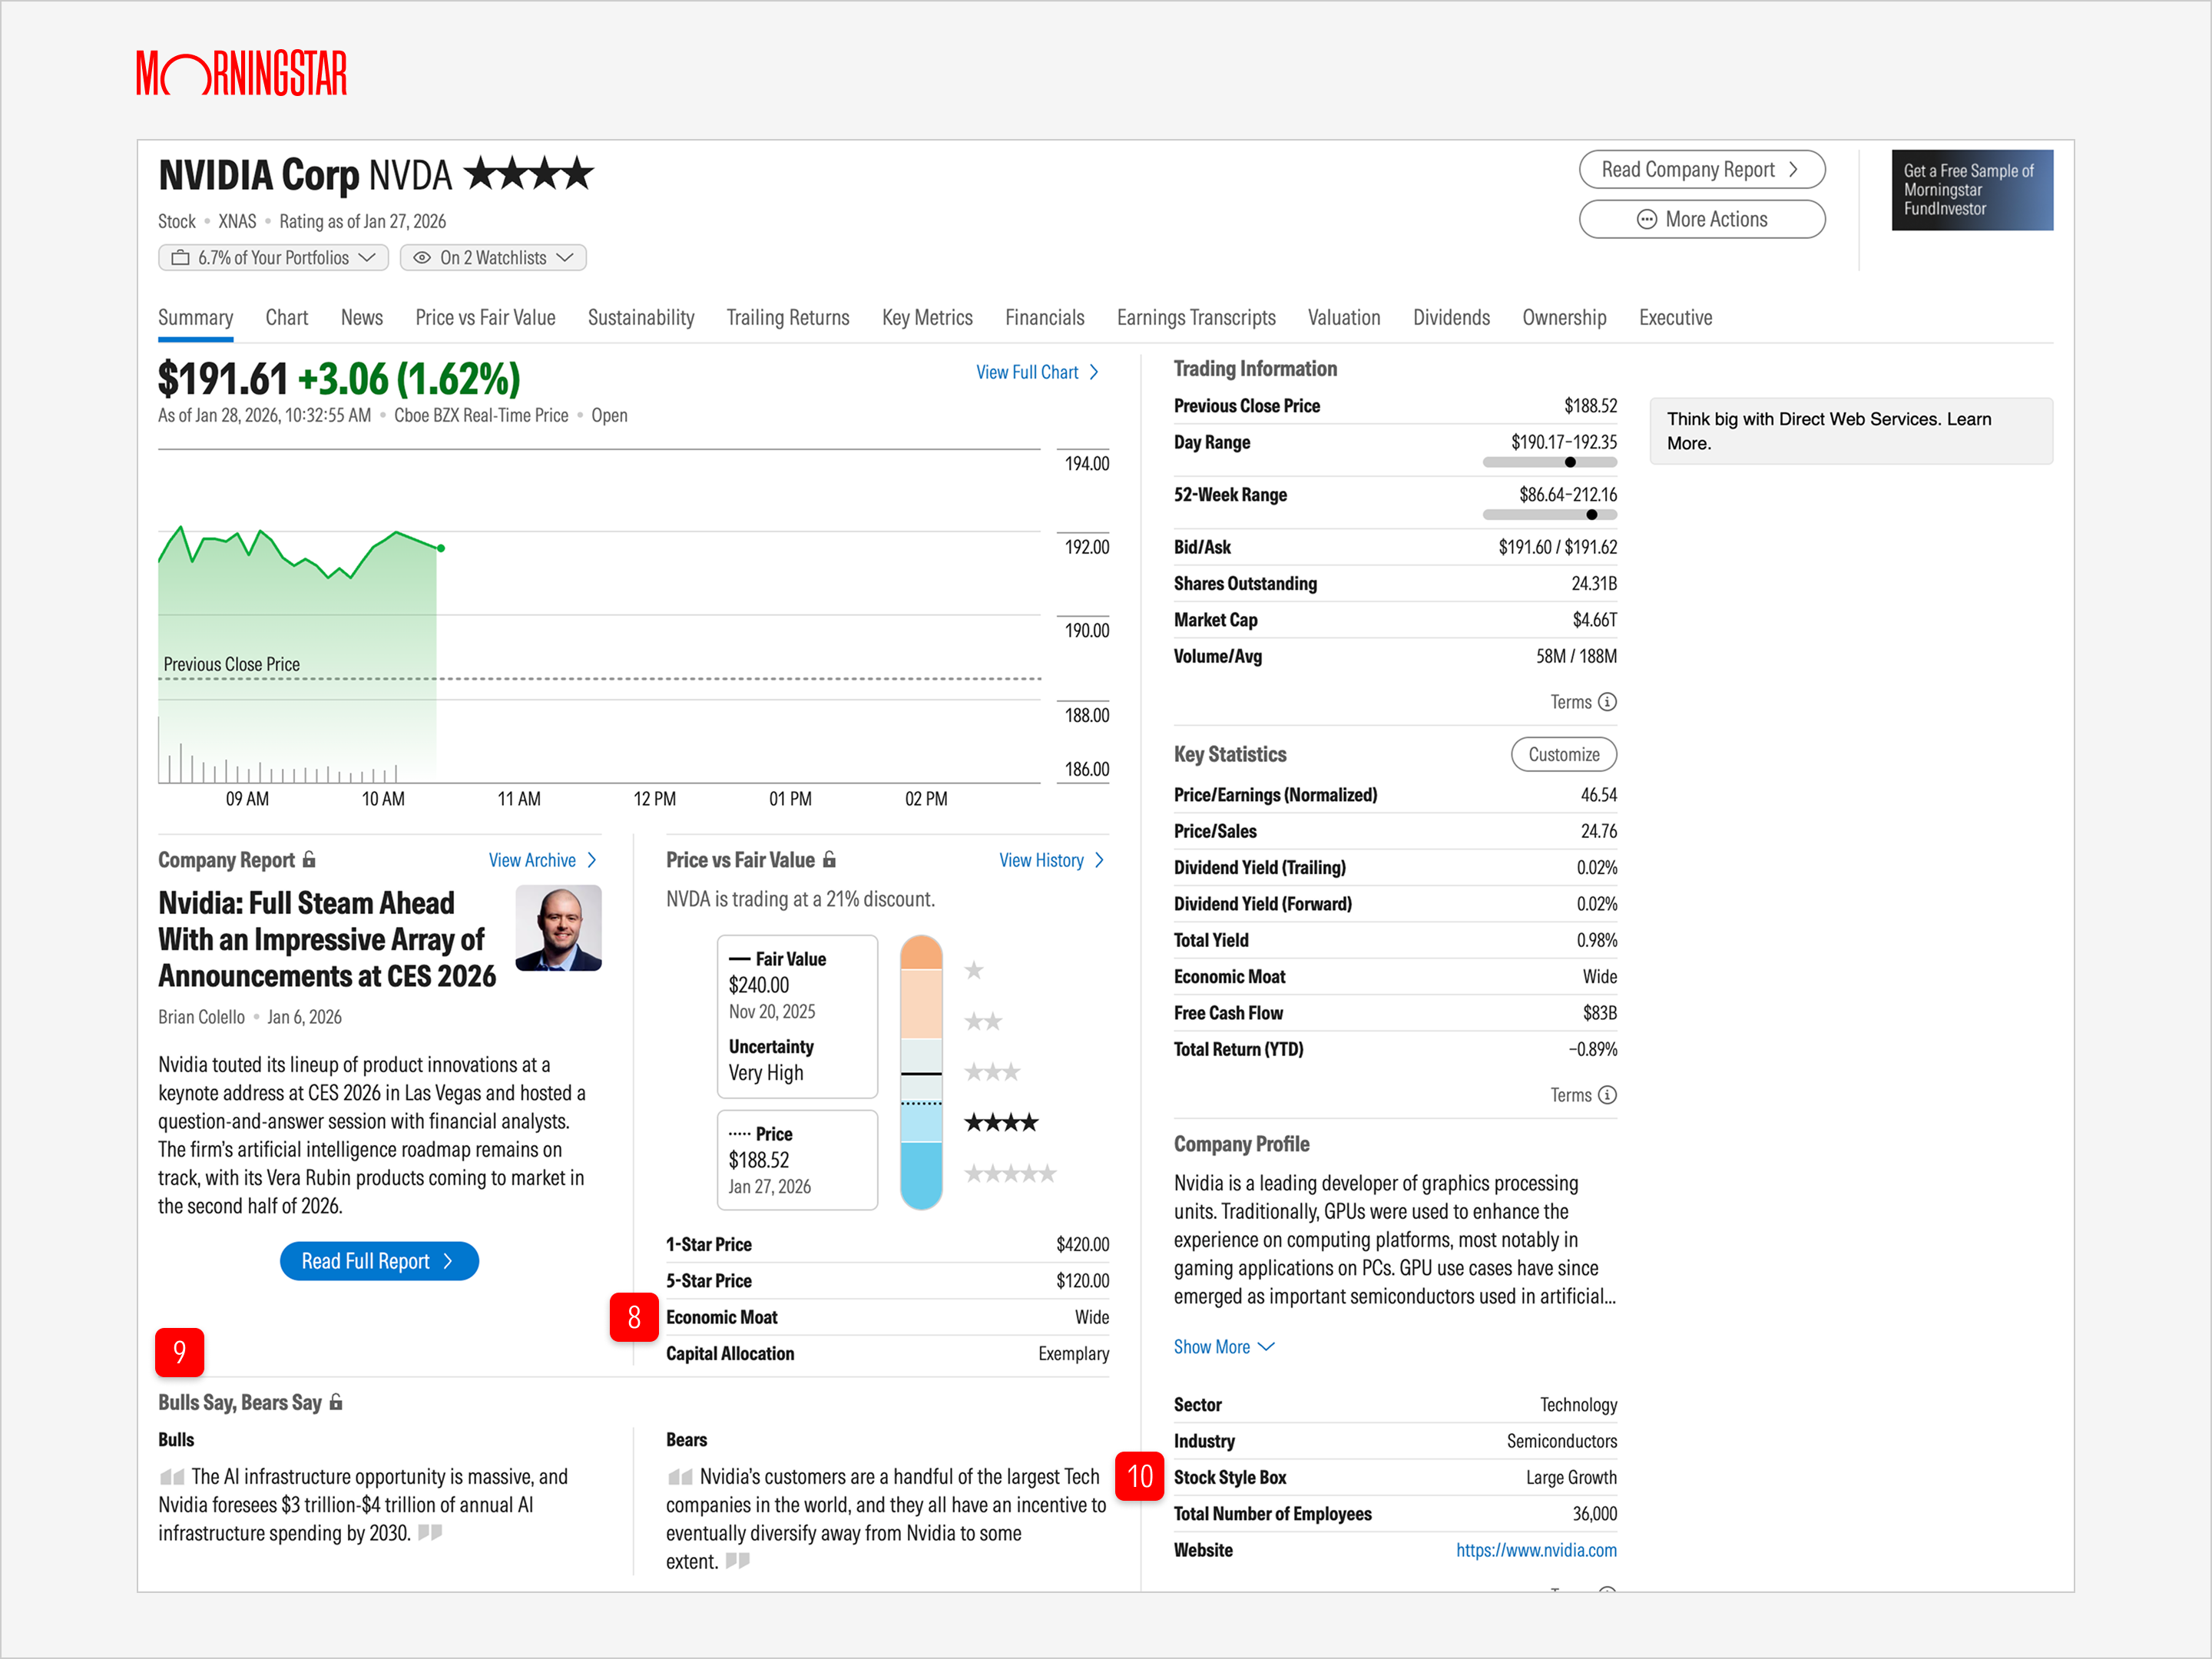The width and height of the screenshot is (2212, 1659).
Task: Click the lock icon beside Price vs Fair Value
Action: [x=829, y=859]
